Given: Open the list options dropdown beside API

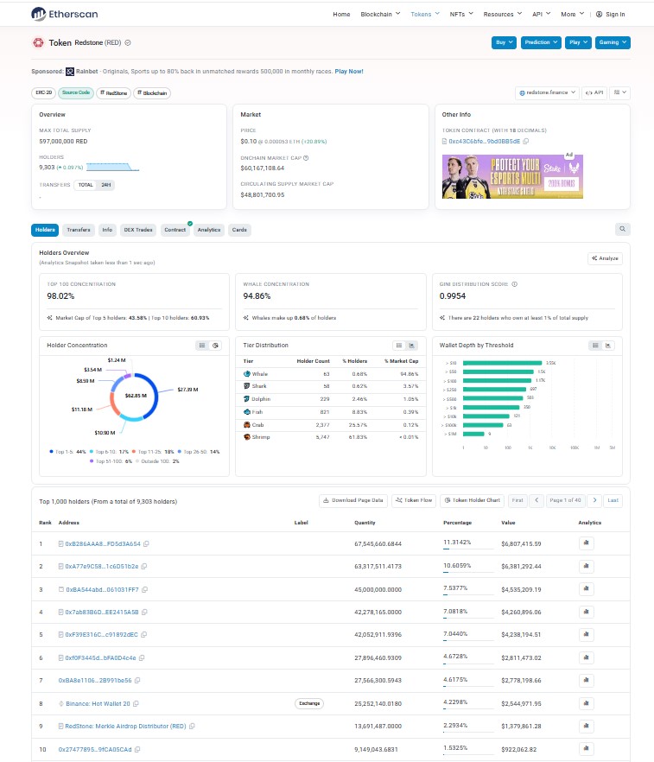Looking at the screenshot, I should click(x=620, y=92).
